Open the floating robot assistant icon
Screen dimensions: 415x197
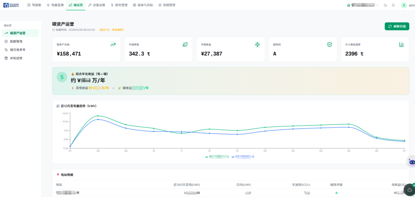[411, 162]
